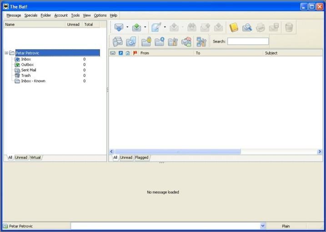Click the greyed Save message icon
The image size is (326, 232).
pyautogui.click(x=274, y=27)
